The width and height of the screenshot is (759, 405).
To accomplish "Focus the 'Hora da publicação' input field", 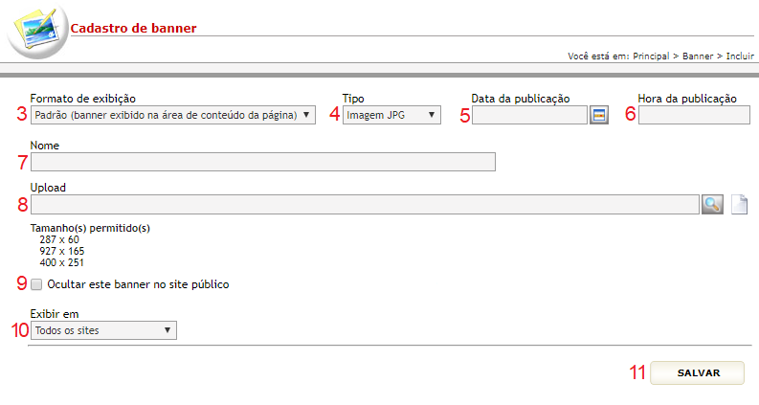I will coord(694,115).
